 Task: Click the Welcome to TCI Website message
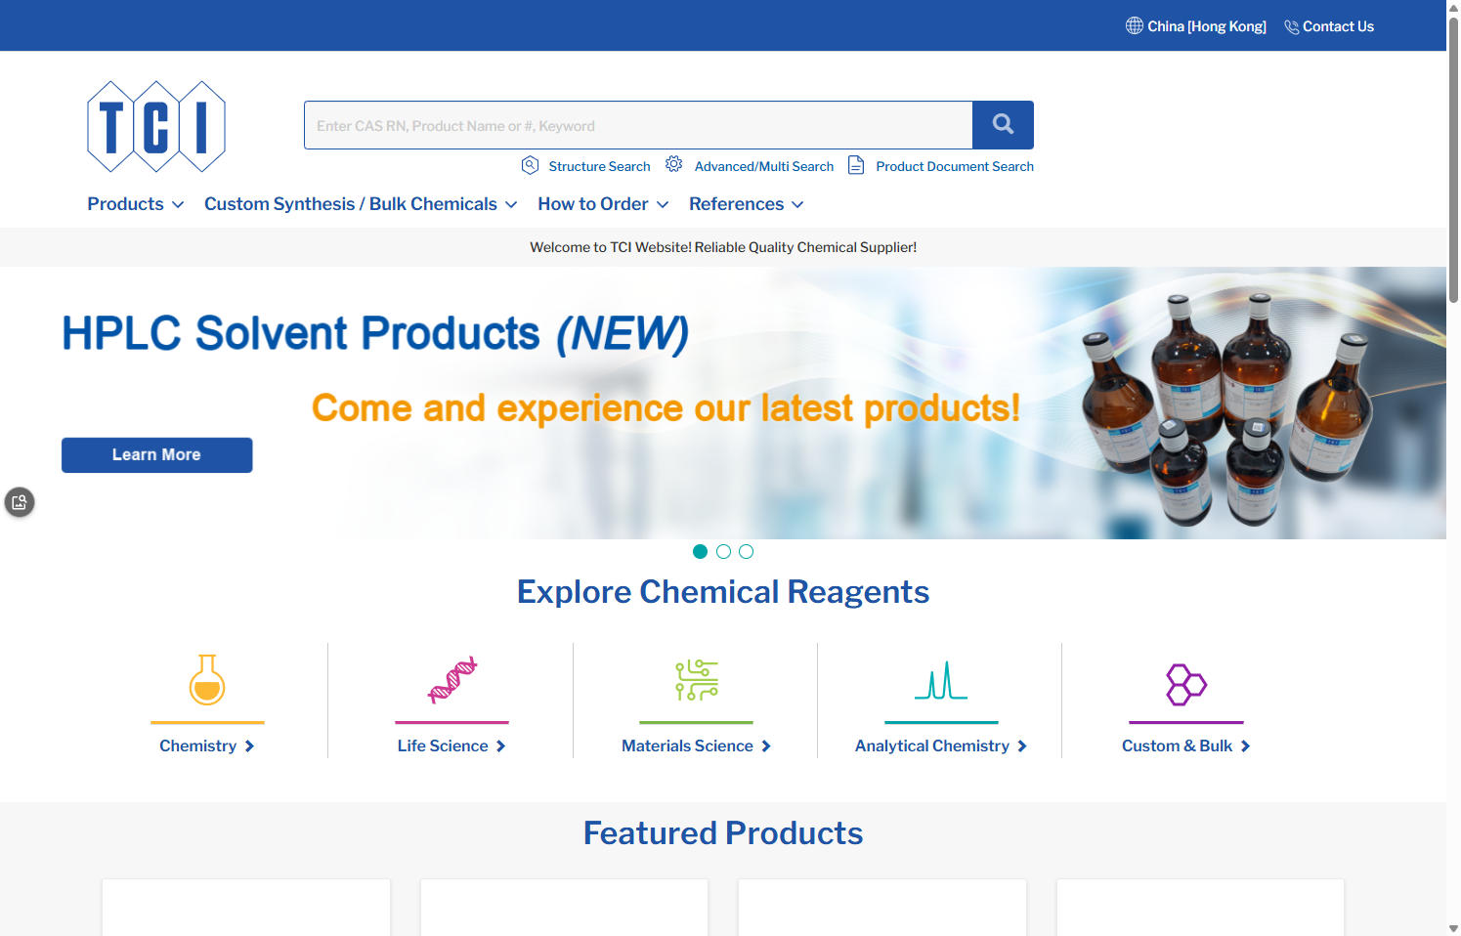[x=723, y=247]
